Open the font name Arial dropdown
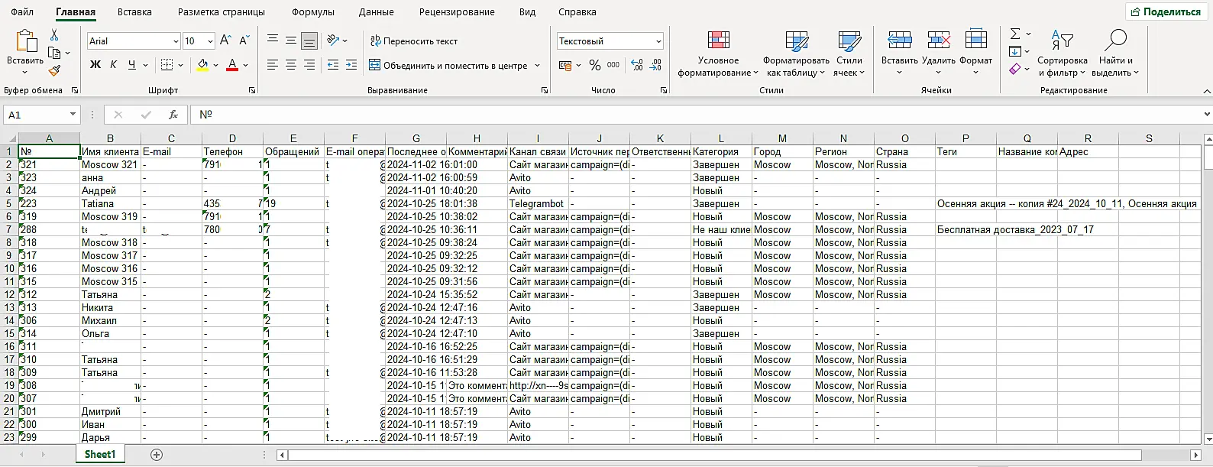This screenshot has height=467, width=1213. 176,41
